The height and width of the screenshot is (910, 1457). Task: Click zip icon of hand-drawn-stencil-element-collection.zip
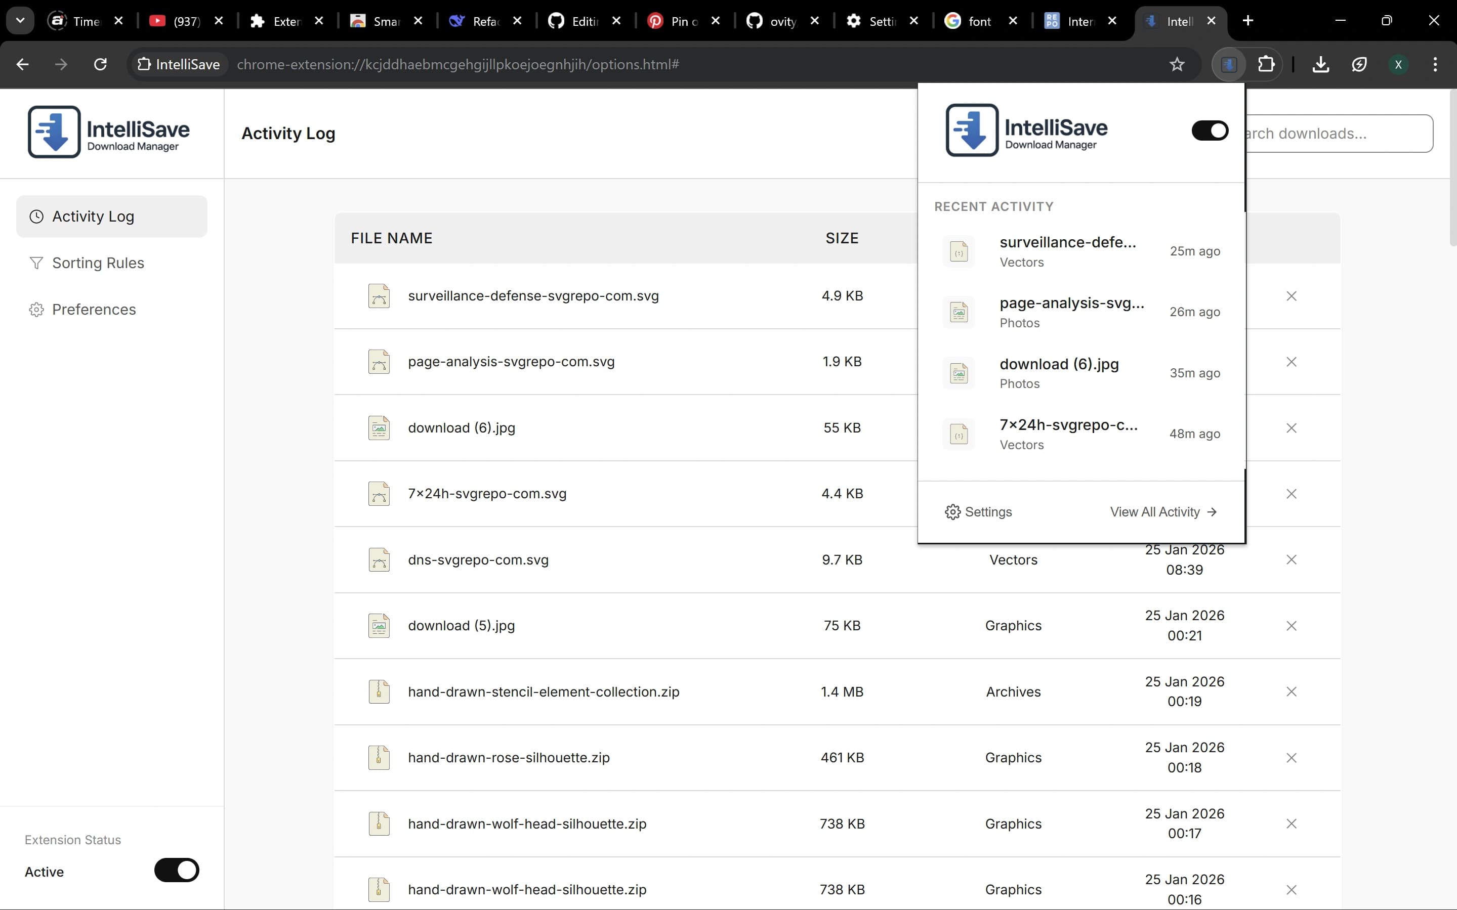tap(379, 691)
